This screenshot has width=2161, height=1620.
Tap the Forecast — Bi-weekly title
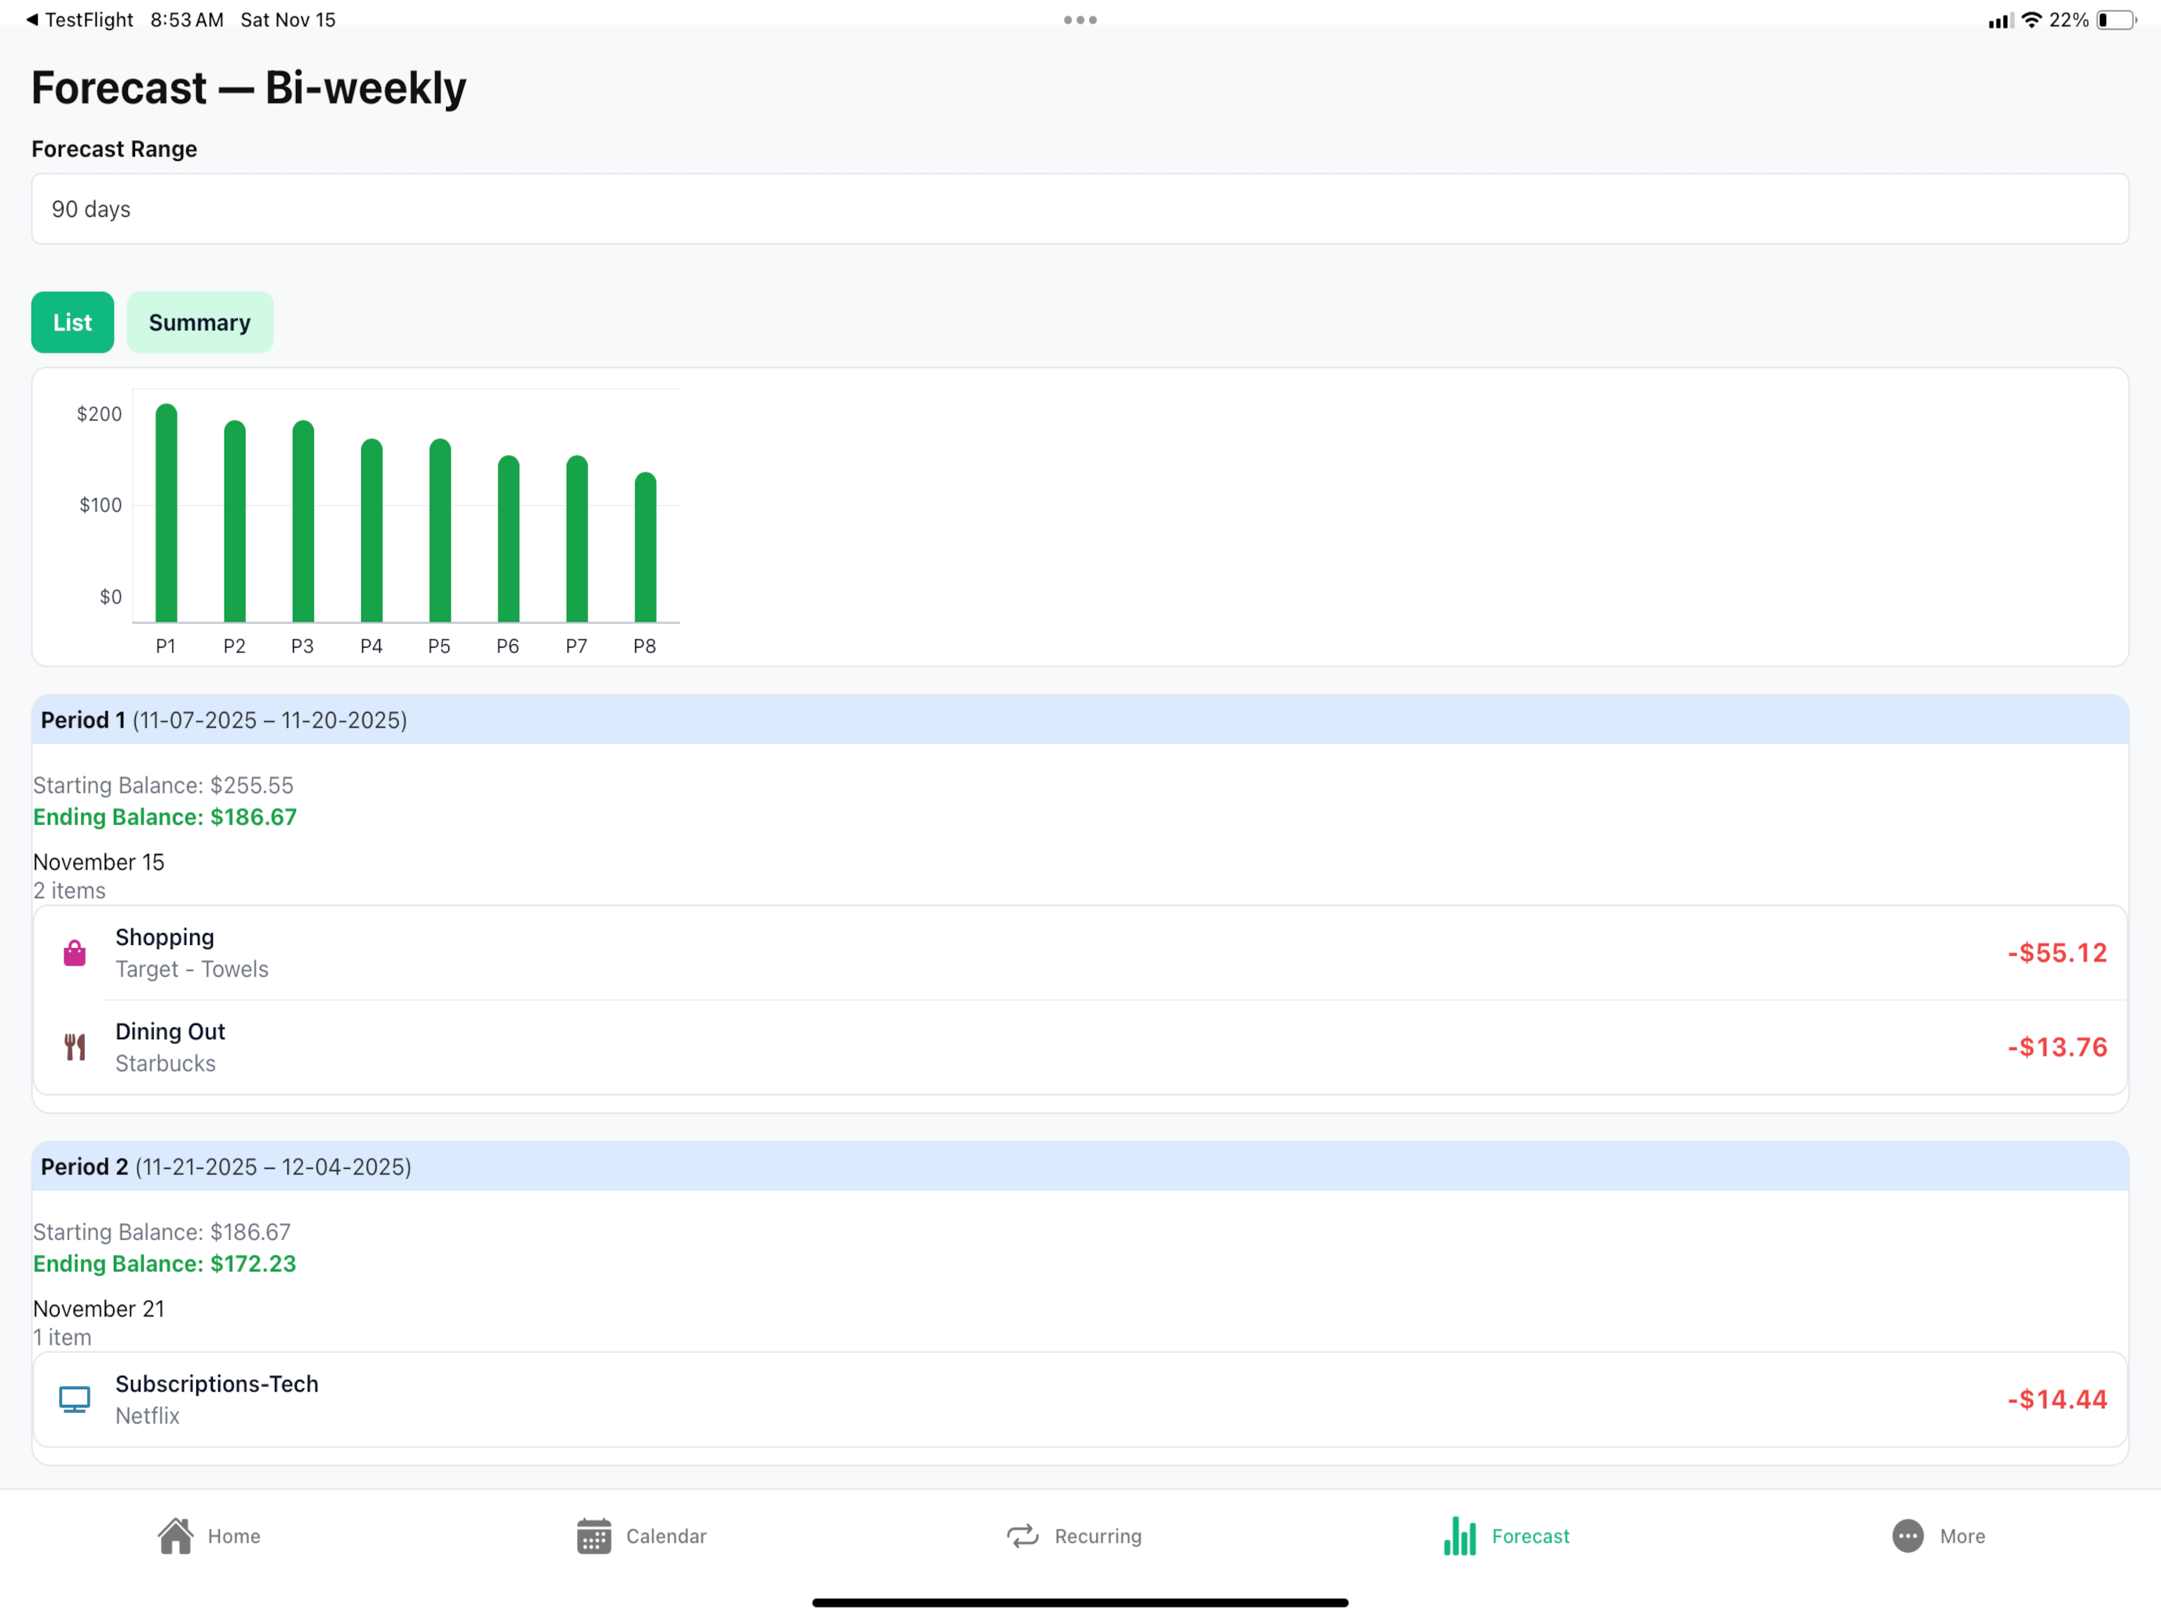(x=249, y=88)
